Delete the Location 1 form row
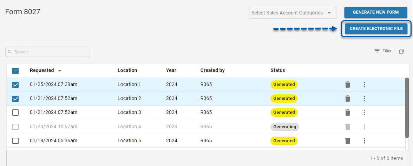This screenshot has width=413, height=166. [x=348, y=85]
